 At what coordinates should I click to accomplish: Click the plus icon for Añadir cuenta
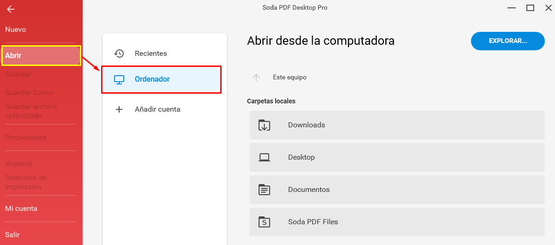(119, 109)
